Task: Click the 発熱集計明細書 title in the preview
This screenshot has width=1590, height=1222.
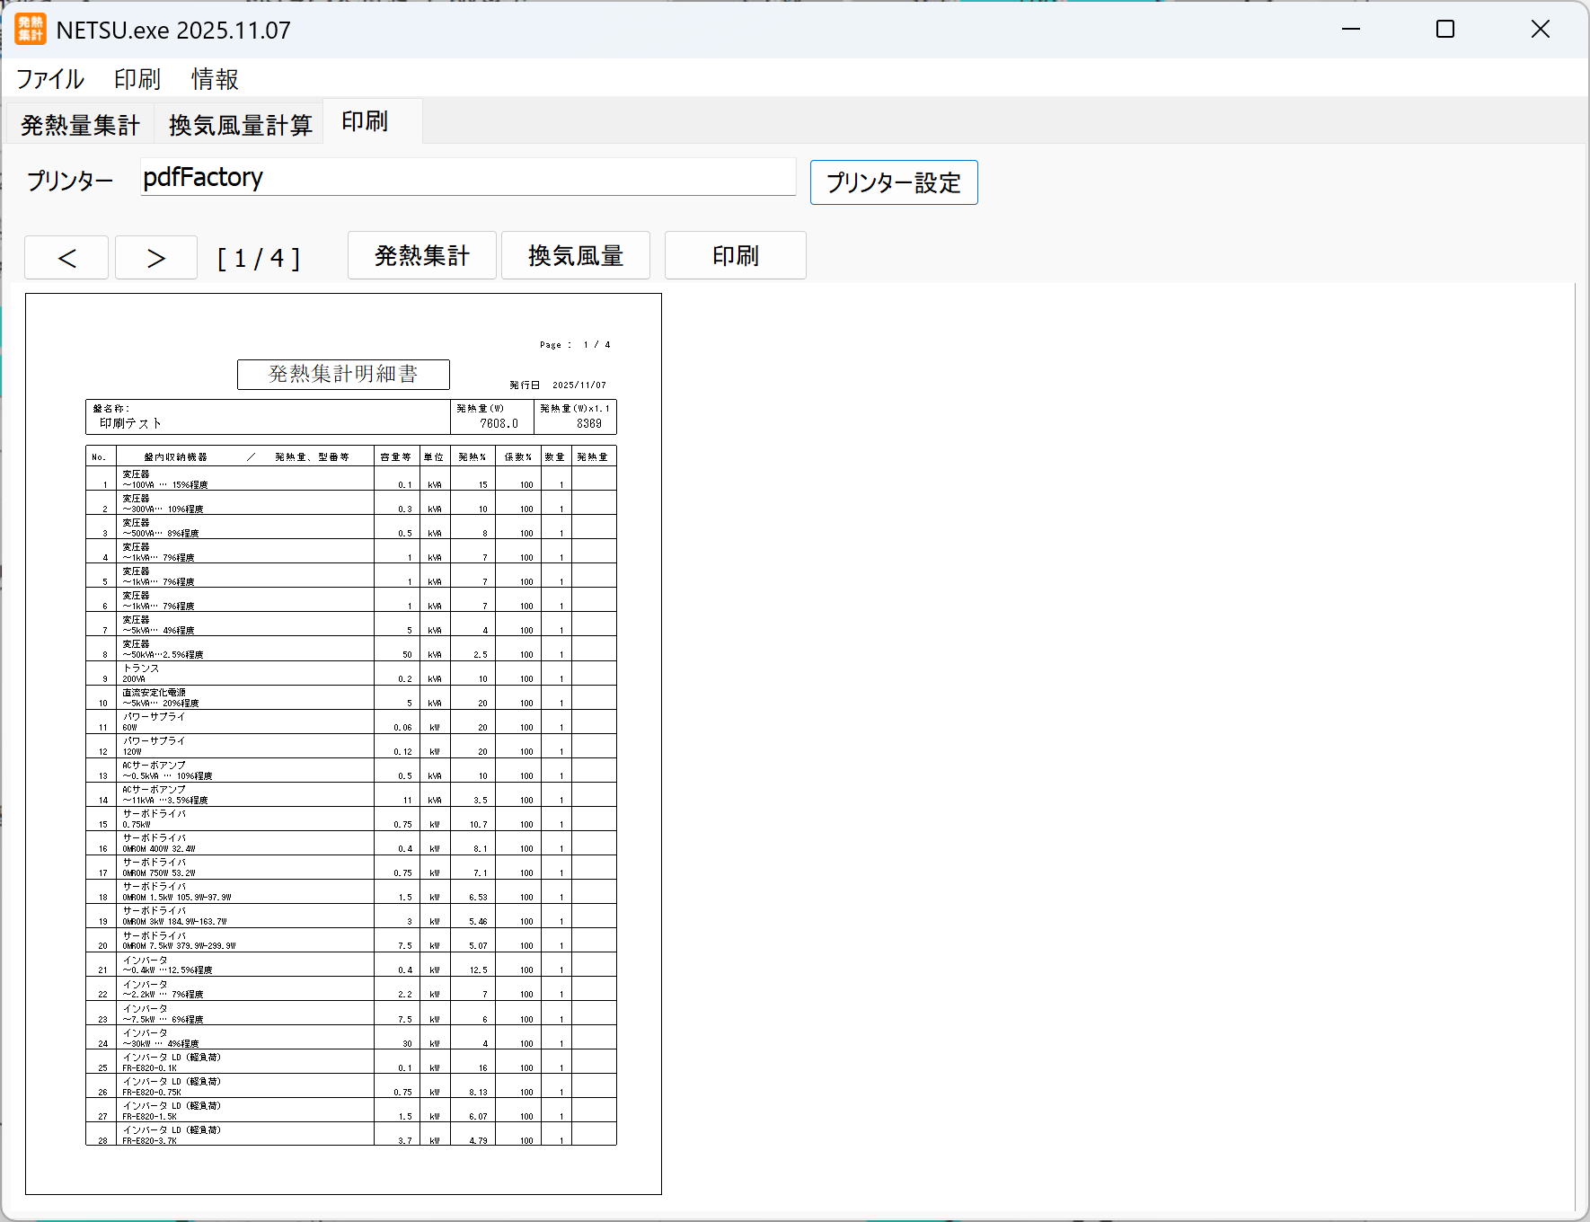Action: coord(343,374)
